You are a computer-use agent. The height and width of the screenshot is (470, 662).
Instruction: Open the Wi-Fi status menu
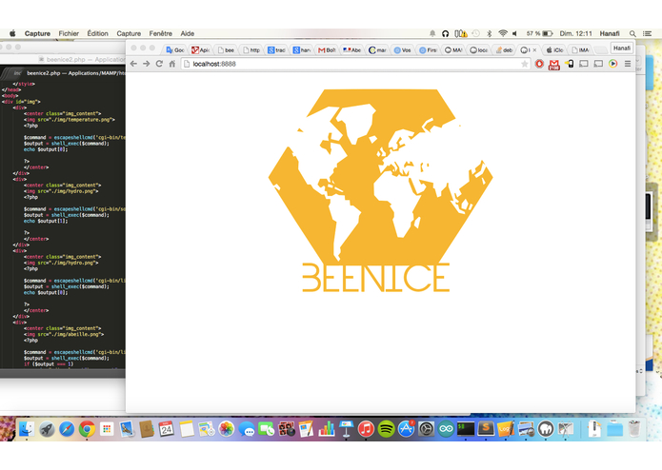pos(502,33)
